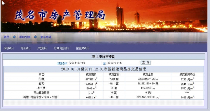Select the 市区新建商品房交易信息 table title
Screen dimensions: 210x111
[x=104, y=69]
